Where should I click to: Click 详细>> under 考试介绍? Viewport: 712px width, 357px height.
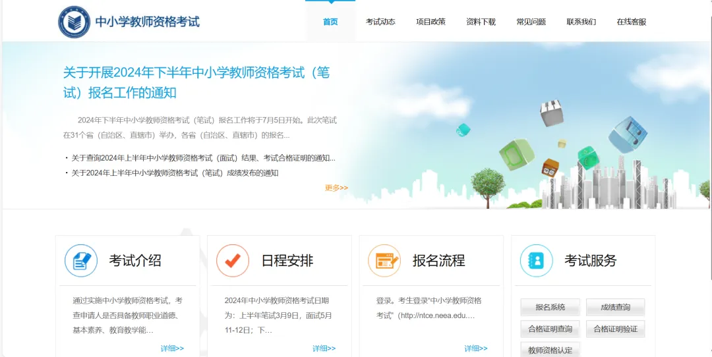tap(172, 348)
